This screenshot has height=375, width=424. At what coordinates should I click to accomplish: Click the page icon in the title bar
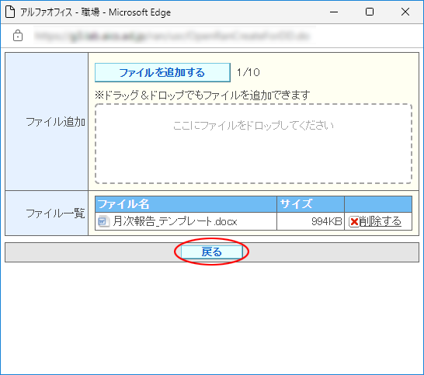[x=10, y=12]
